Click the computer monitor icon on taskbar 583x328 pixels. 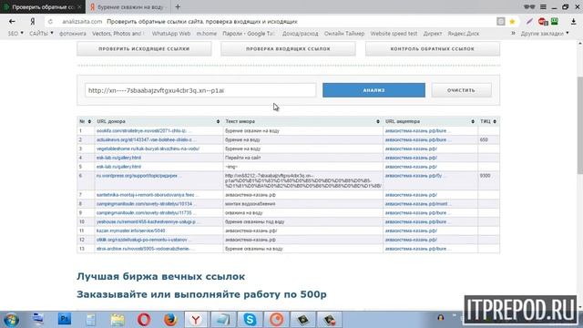(x=37, y=319)
